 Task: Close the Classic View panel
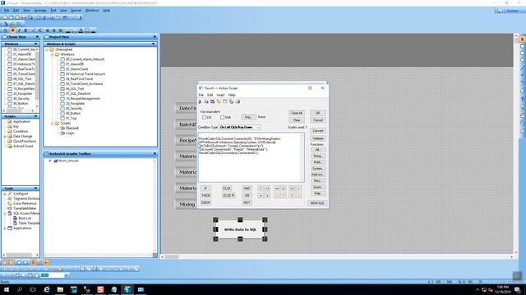point(37,37)
